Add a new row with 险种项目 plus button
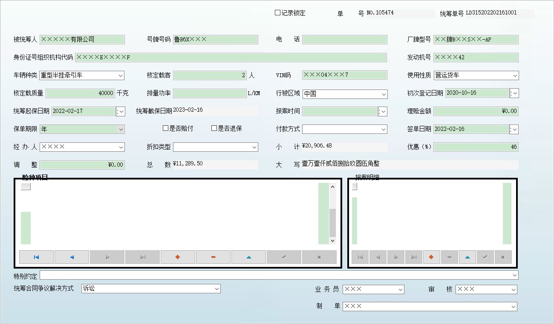The height and width of the screenshot is (324, 554). pos(178,257)
